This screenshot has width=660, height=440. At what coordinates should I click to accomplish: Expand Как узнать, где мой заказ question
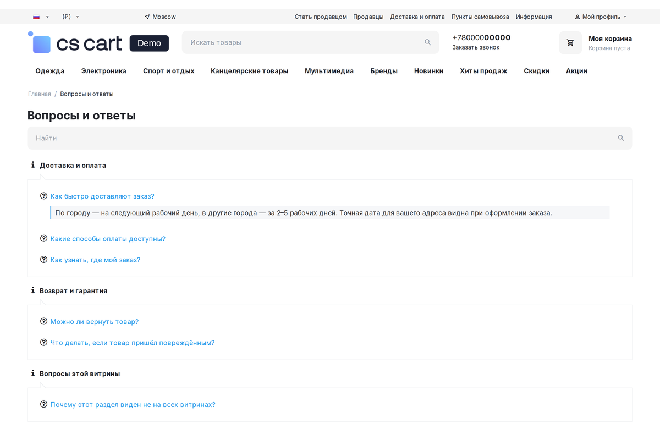(x=95, y=260)
